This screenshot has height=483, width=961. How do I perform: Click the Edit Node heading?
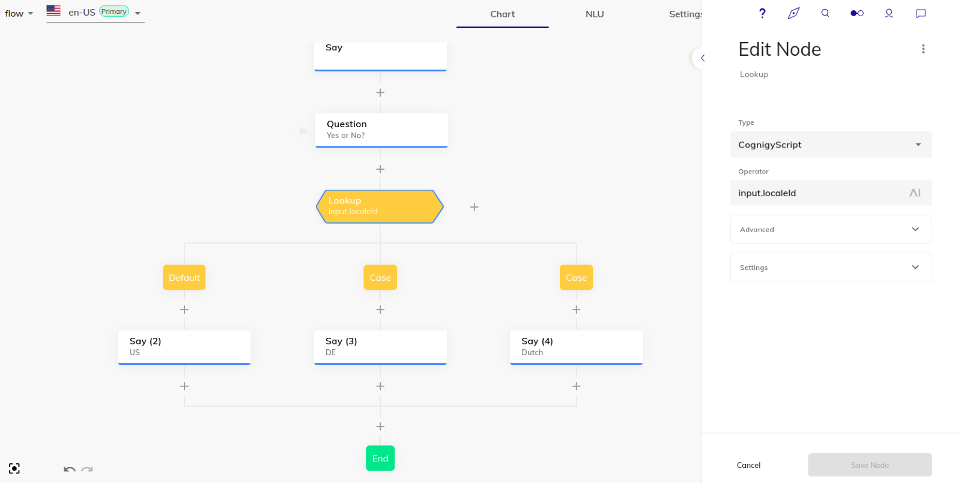[x=780, y=49]
